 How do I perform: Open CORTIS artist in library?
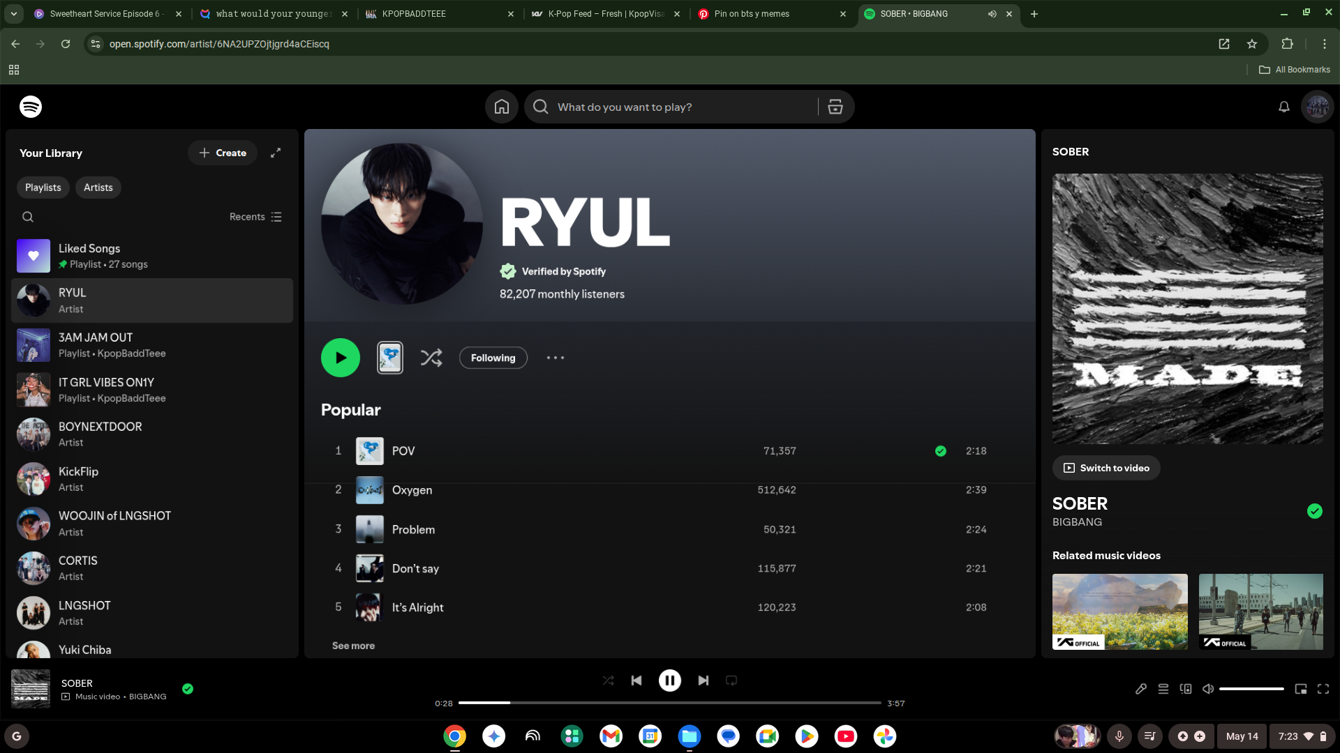coord(152,568)
